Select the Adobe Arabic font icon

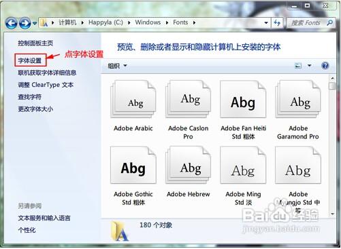pyautogui.click(x=133, y=99)
